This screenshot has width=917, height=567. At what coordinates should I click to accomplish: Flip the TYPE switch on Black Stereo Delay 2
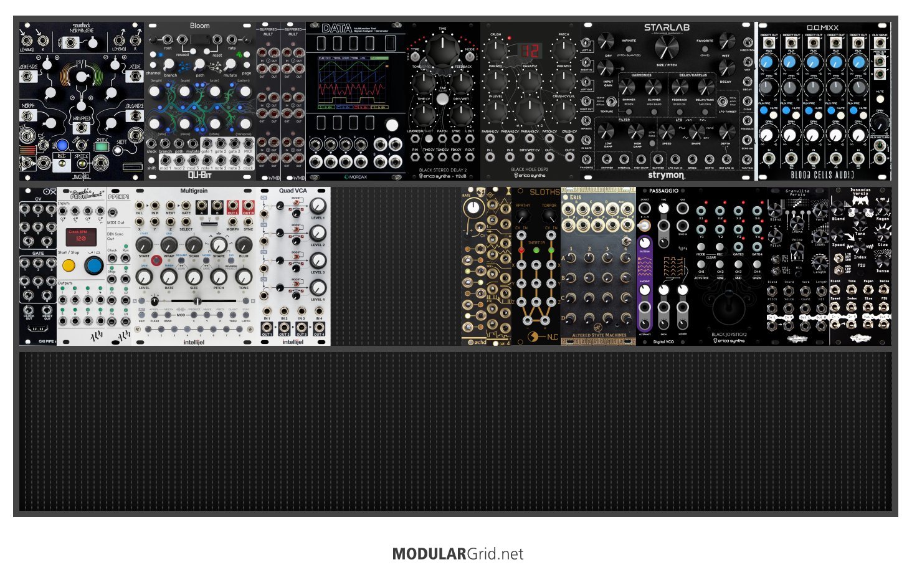pyautogui.click(x=415, y=57)
